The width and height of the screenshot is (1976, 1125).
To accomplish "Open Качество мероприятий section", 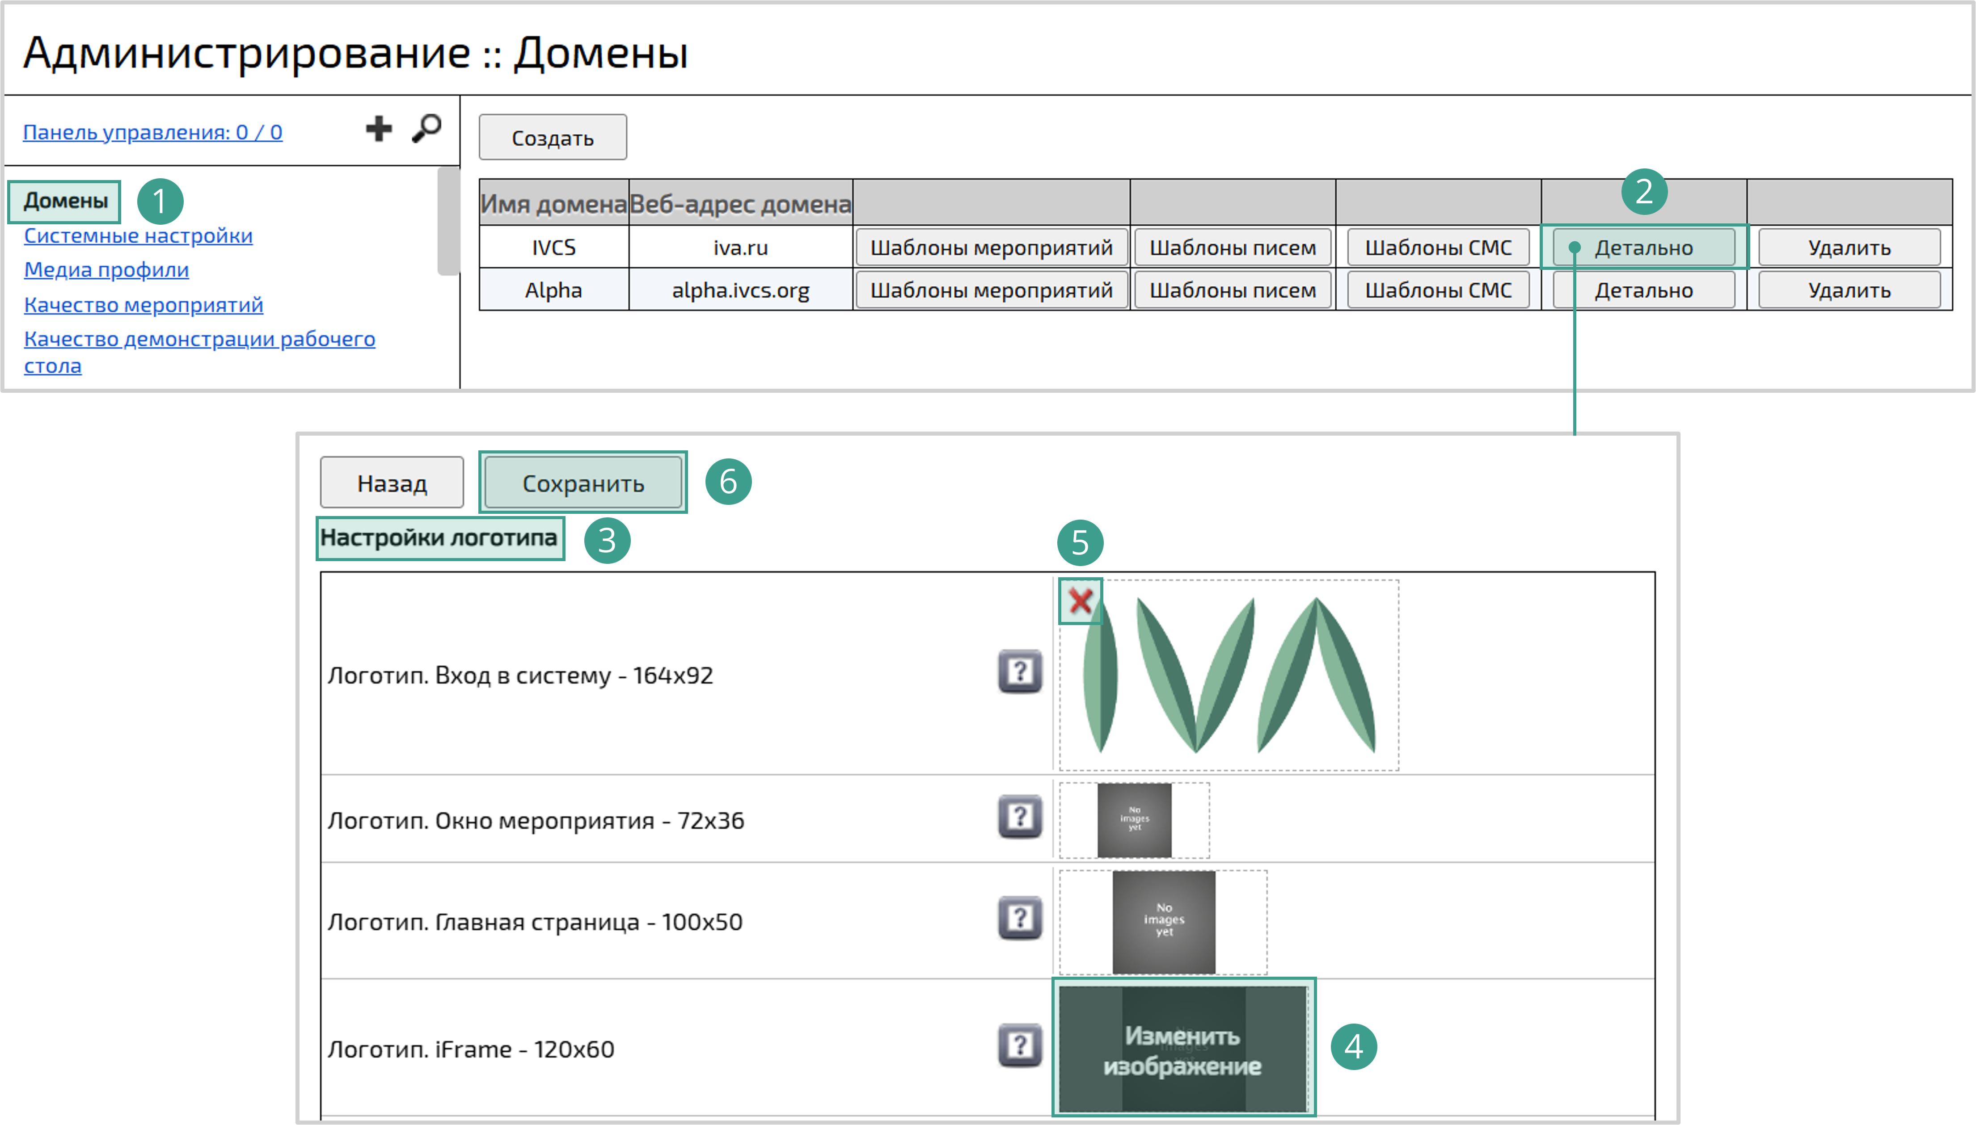I will (x=144, y=304).
